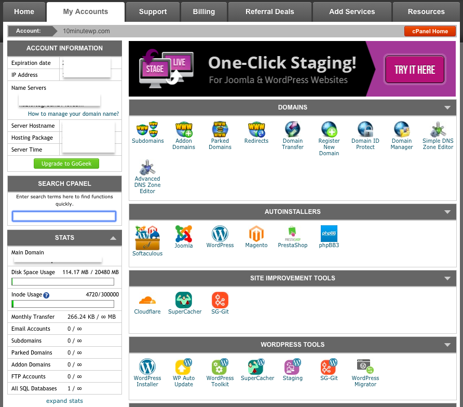Click the Parked Domains stat row

64,352
